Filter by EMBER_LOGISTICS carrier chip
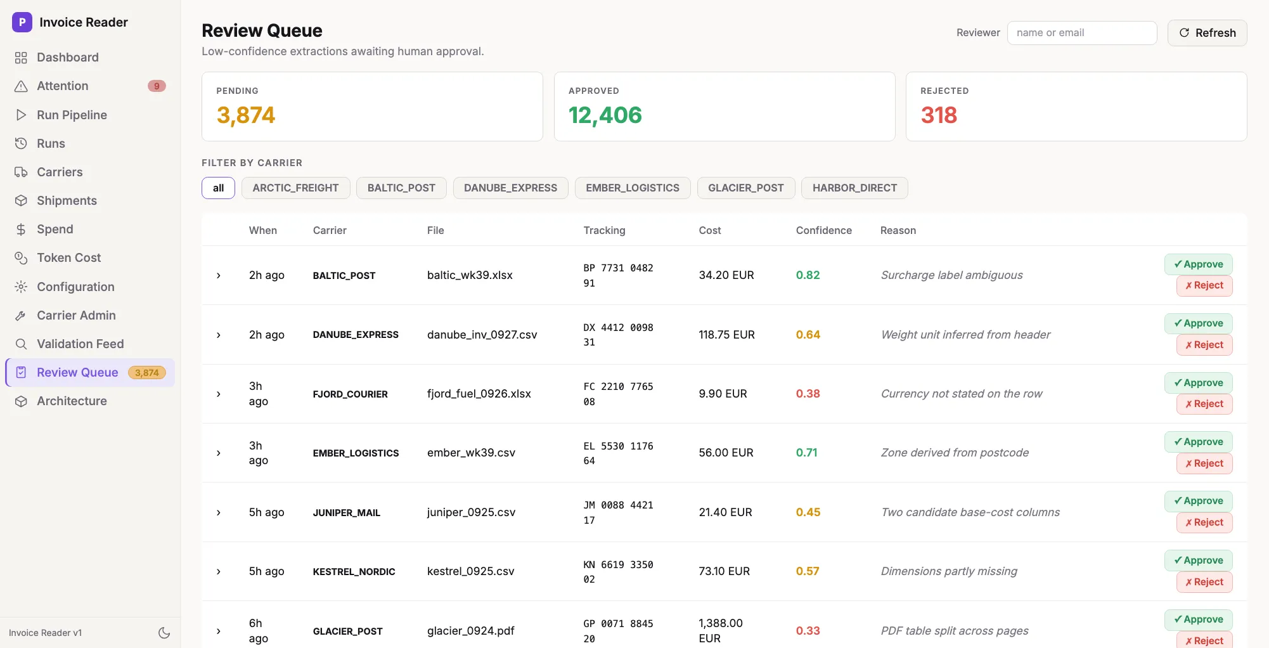Image resolution: width=1269 pixels, height=648 pixels. tap(633, 188)
